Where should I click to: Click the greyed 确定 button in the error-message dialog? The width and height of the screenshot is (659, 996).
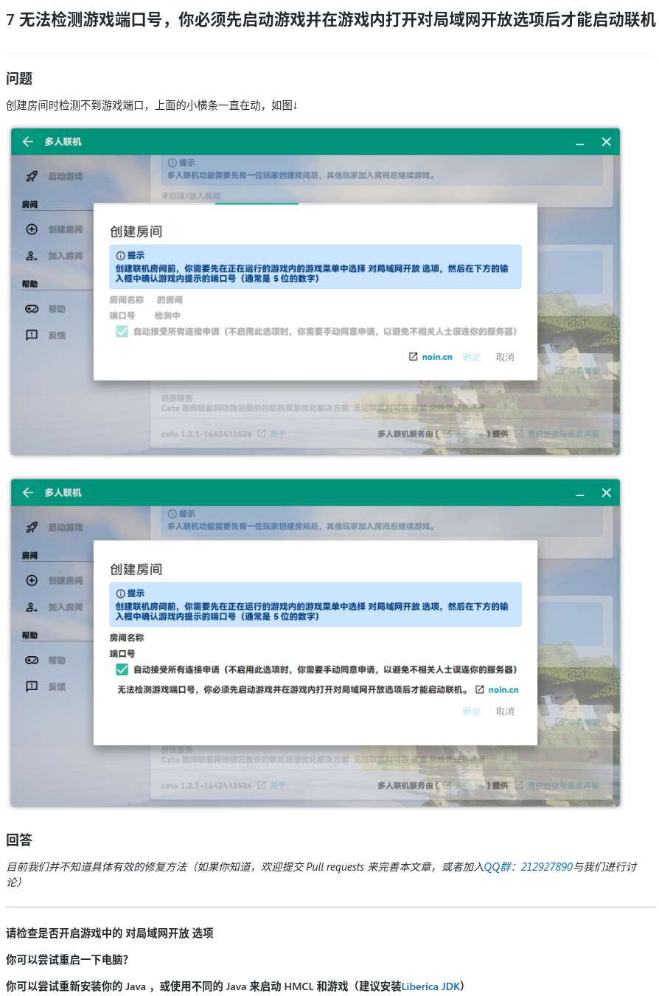pyautogui.click(x=472, y=711)
